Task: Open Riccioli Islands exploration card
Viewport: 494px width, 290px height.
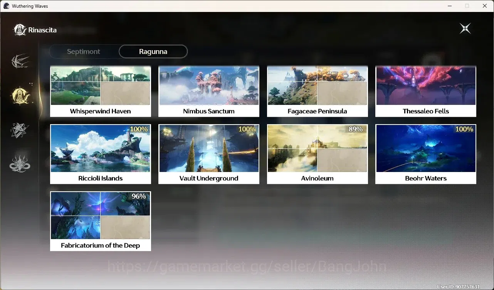Action: pyautogui.click(x=101, y=154)
